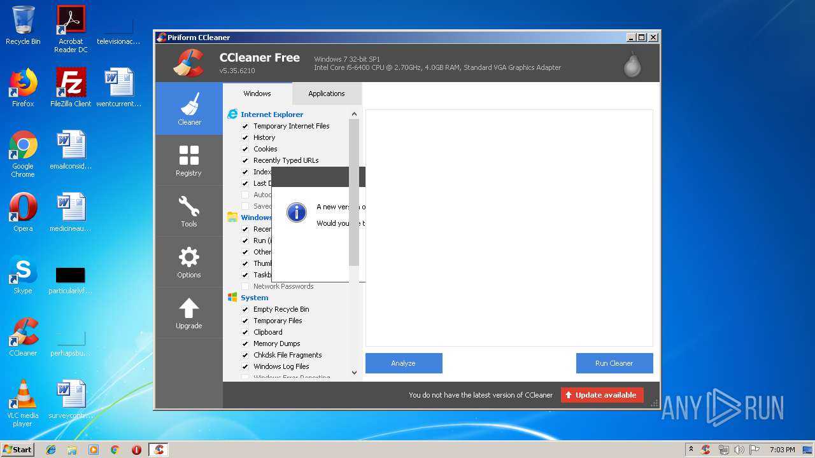This screenshot has height=458, width=815.
Task: Show hidden system tray icons arrow
Action: (x=691, y=450)
